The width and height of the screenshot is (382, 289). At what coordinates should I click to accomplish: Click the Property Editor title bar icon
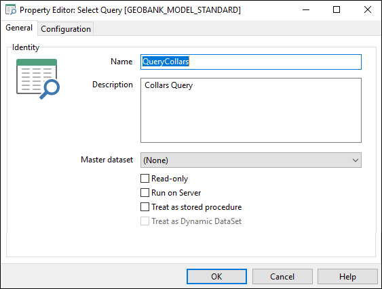click(x=10, y=10)
